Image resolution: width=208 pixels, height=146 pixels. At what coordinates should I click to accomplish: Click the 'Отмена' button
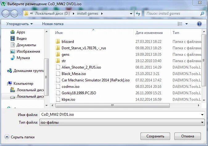point(188,136)
